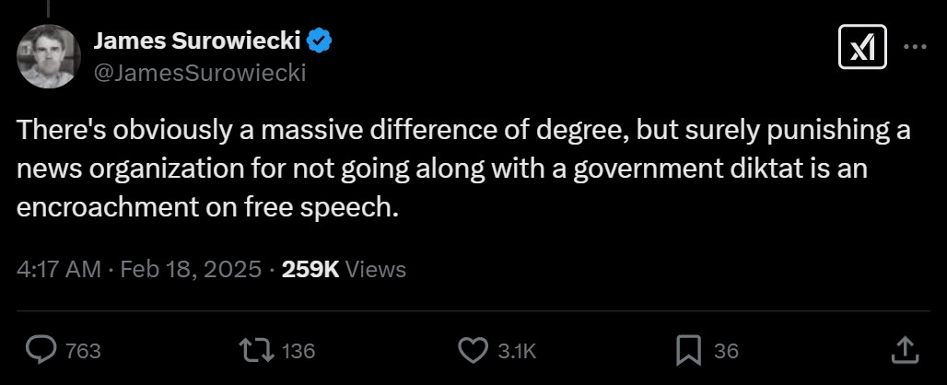This screenshot has width=947, height=385.
Task: View the 259K Views count
Action: 344,269
